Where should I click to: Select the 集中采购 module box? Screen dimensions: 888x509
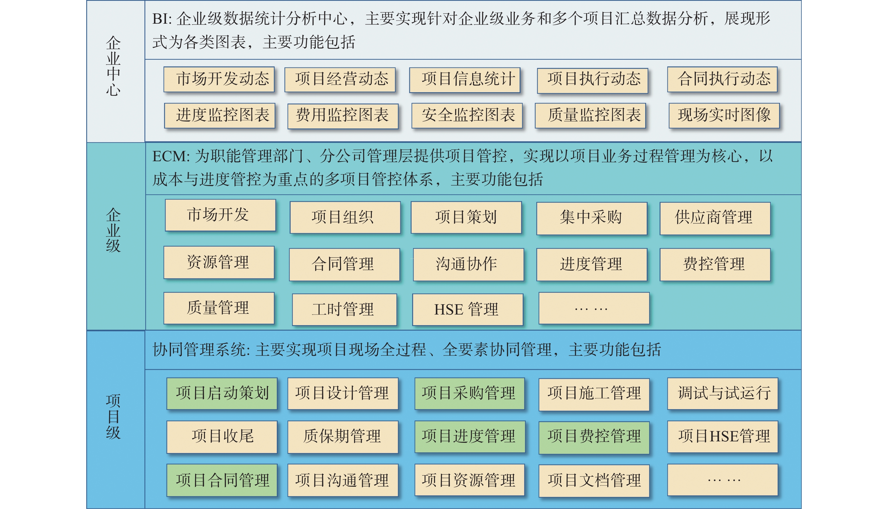tap(592, 218)
